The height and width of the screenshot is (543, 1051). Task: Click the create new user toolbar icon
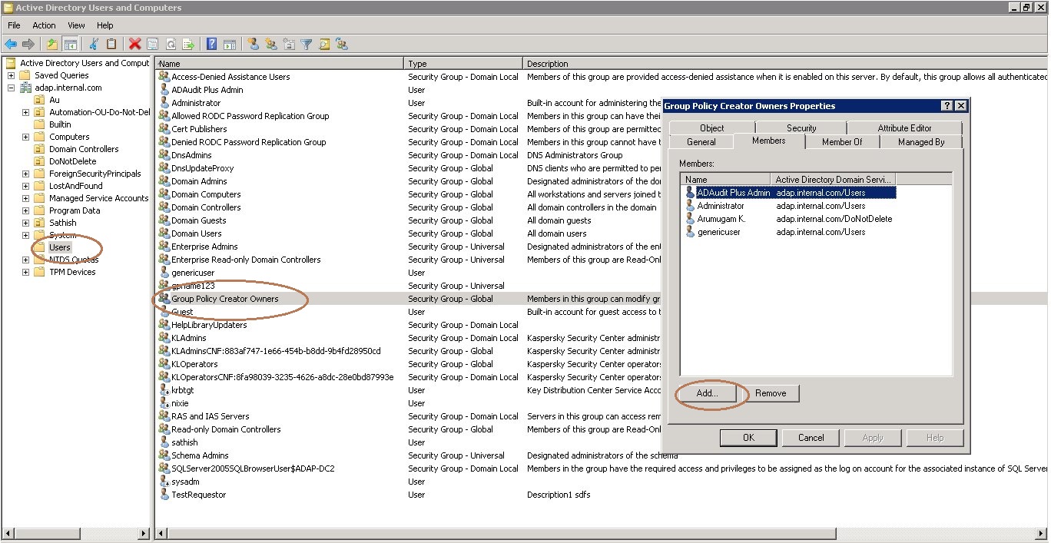click(x=253, y=45)
